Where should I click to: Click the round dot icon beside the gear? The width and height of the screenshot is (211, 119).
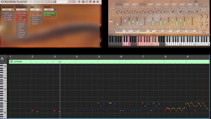[x=94, y=2]
